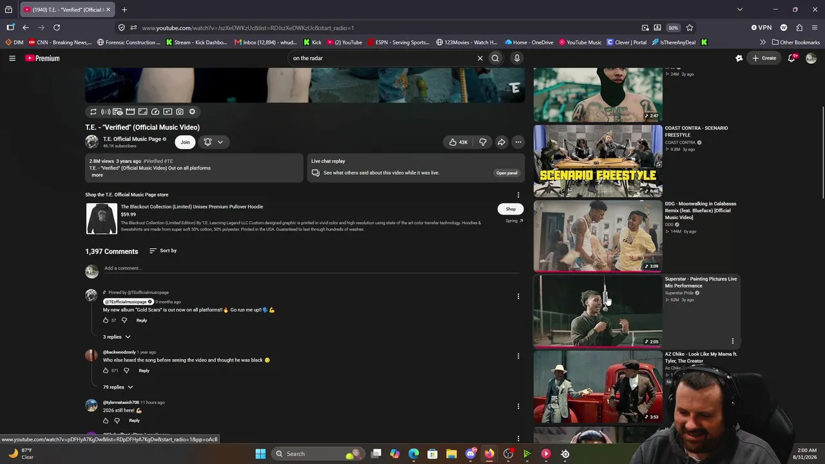Open the Windows Start menu
Image resolution: width=825 pixels, height=464 pixels.
260,454
